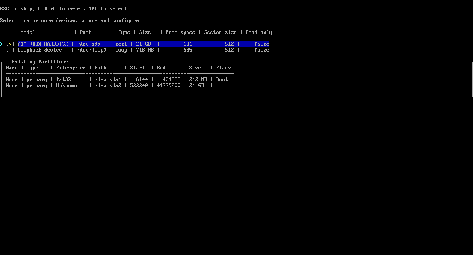Click the Read only column header
This screenshot has height=255, width=473.
pos(258,32)
